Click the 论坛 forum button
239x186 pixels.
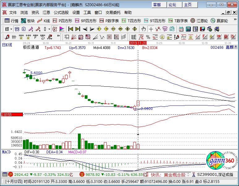[x=174, y=5]
